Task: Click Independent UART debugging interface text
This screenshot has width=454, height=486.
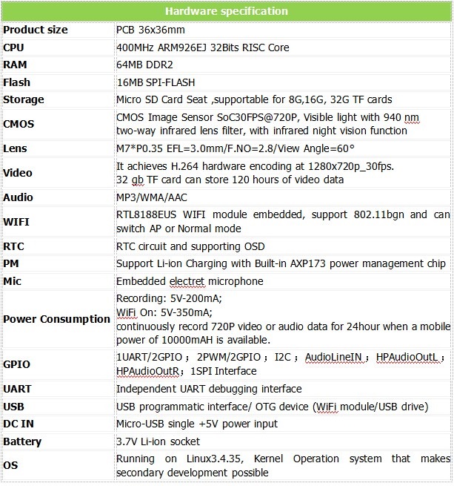Action: (209, 389)
